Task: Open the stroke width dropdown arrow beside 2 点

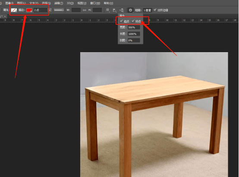Action: [x=50, y=10]
